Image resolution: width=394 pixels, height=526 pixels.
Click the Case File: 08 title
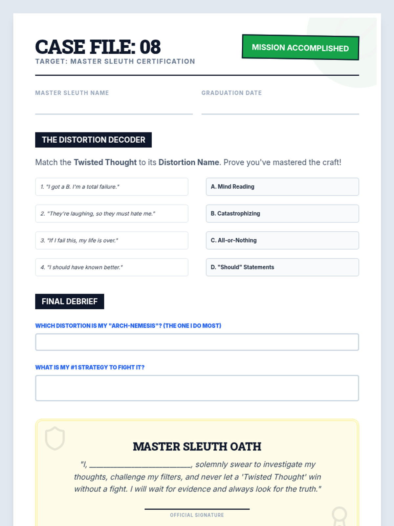pyautogui.click(x=98, y=47)
